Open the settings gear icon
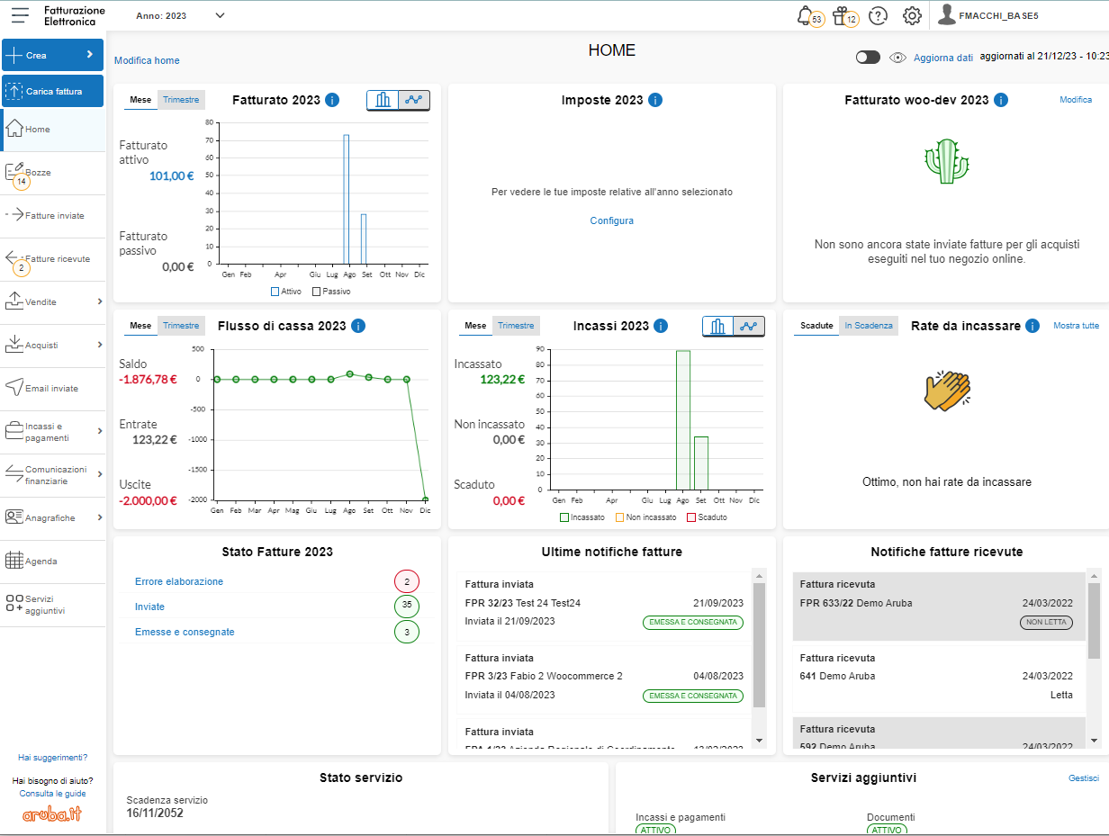The image size is (1109, 836). [x=912, y=15]
